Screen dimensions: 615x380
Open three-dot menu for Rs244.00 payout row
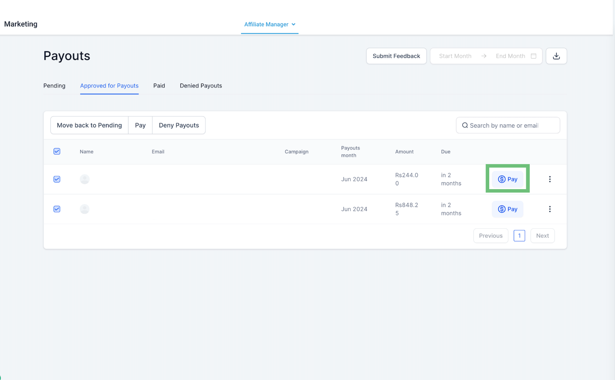550,179
